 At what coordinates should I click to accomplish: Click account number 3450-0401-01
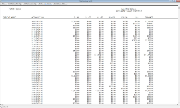pos(37,99)
